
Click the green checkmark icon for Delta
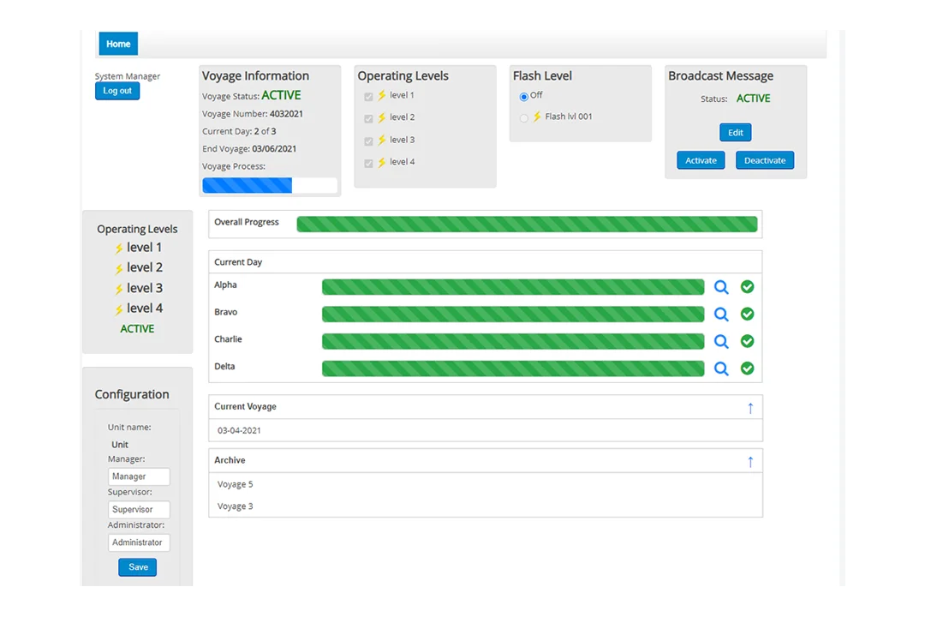[x=747, y=368]
